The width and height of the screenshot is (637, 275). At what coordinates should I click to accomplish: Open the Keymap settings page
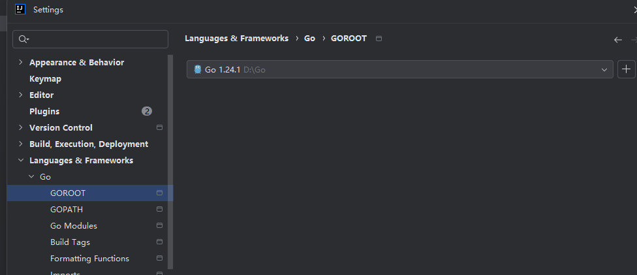pyautogui.click(x=45, y=78)
